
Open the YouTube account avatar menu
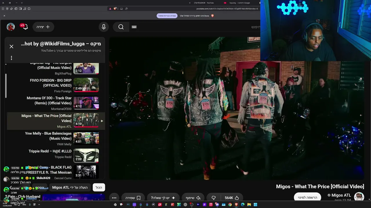pos(11,27)
